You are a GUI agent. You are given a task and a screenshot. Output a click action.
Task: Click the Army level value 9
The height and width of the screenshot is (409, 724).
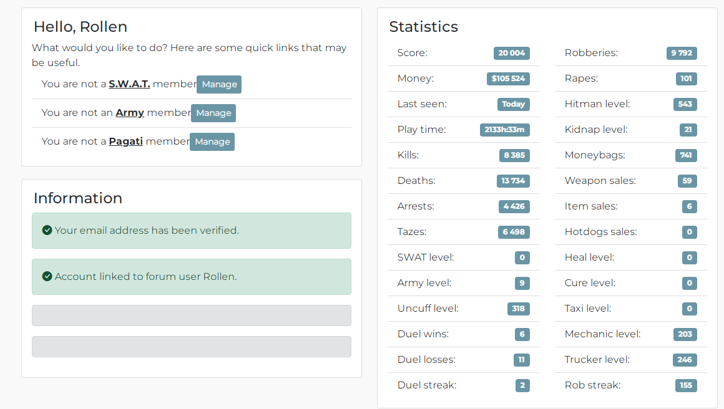point(522,283)
